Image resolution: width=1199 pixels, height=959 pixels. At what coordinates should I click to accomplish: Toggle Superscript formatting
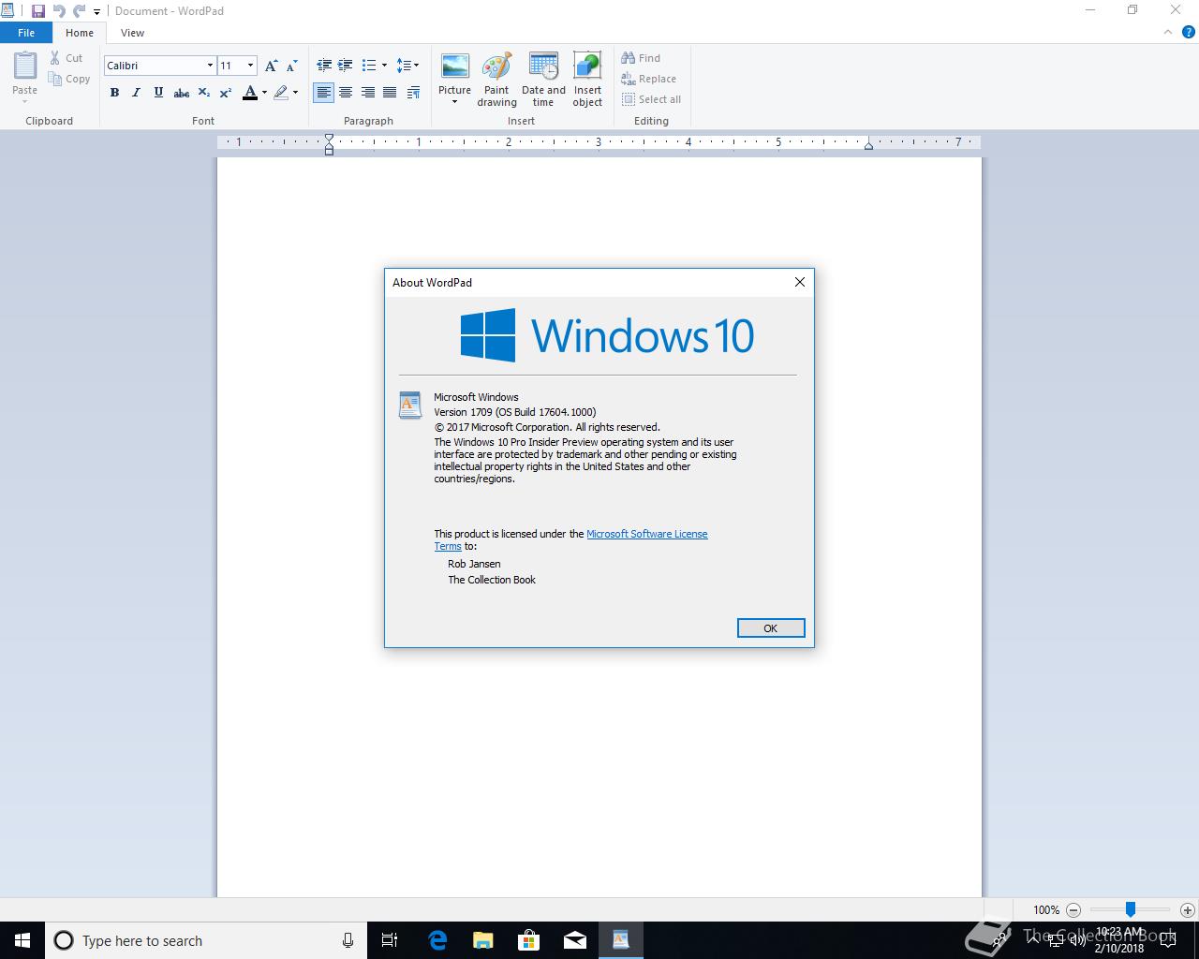(225, 93)
